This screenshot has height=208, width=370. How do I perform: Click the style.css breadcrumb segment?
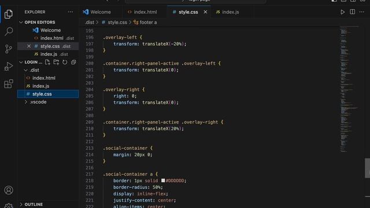click(117, 22)
